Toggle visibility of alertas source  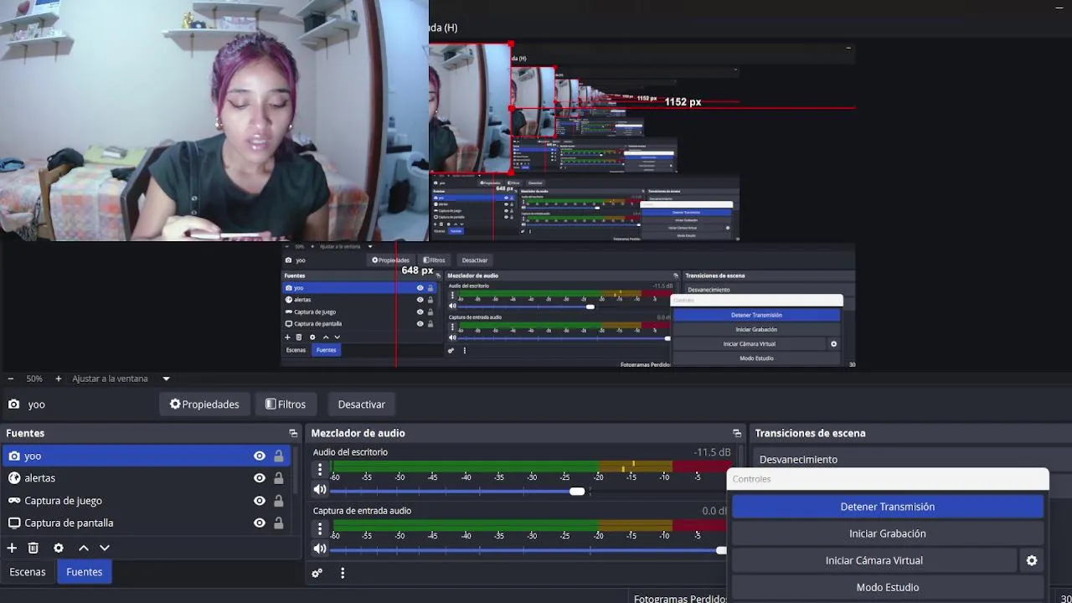260,478
